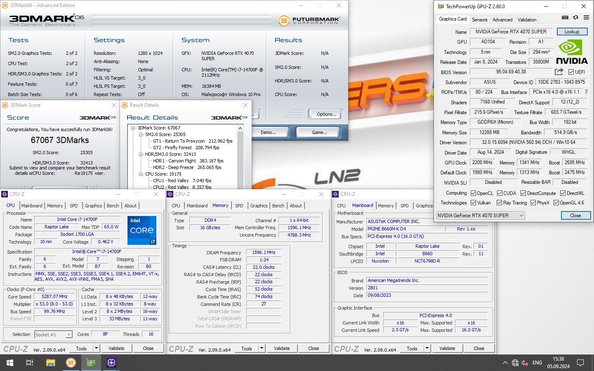
Task: Open the GPU-Z hamburger menu
Action: click(586, 17)
